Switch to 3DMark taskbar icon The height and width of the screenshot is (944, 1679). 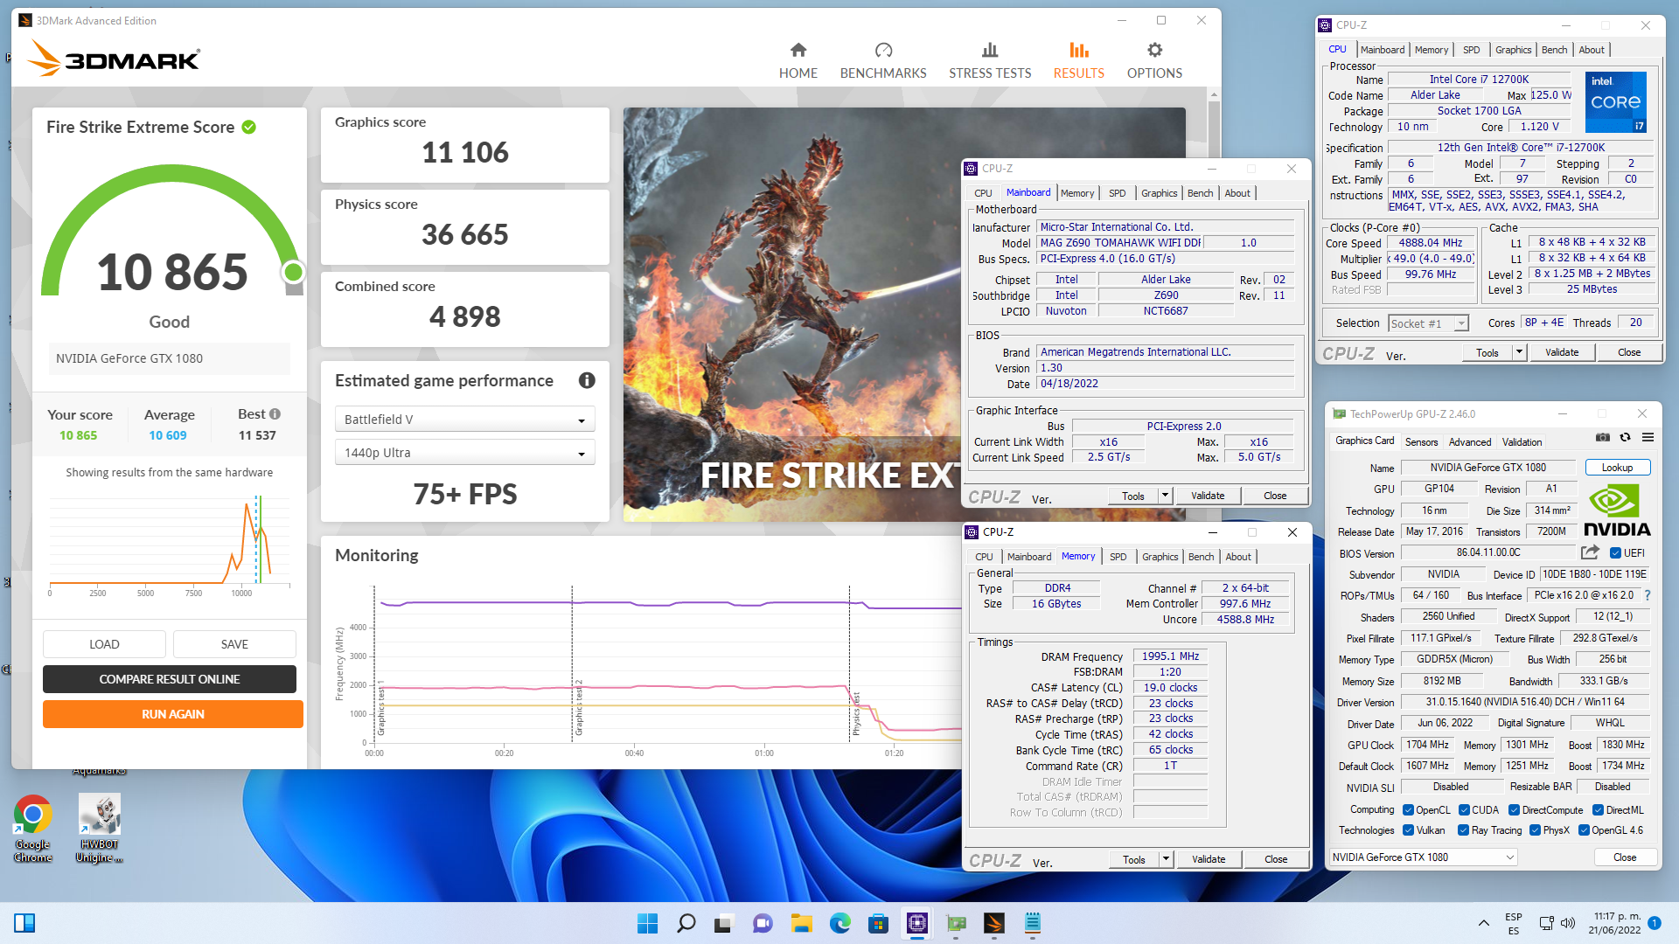coord(994,923)
